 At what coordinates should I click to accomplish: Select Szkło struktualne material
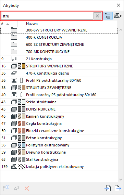point(59,102)
